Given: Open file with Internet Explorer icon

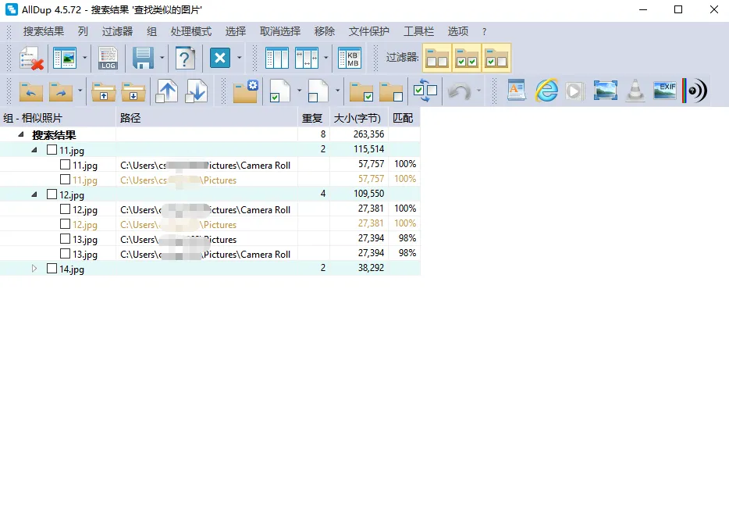Looking at the screenshot, I should (546, 91).
